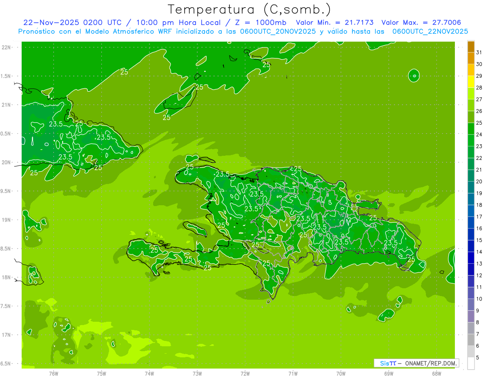Click the 75W longitude axis label
Viewport: 490px width, 379px height.
[x=102, y=373]
